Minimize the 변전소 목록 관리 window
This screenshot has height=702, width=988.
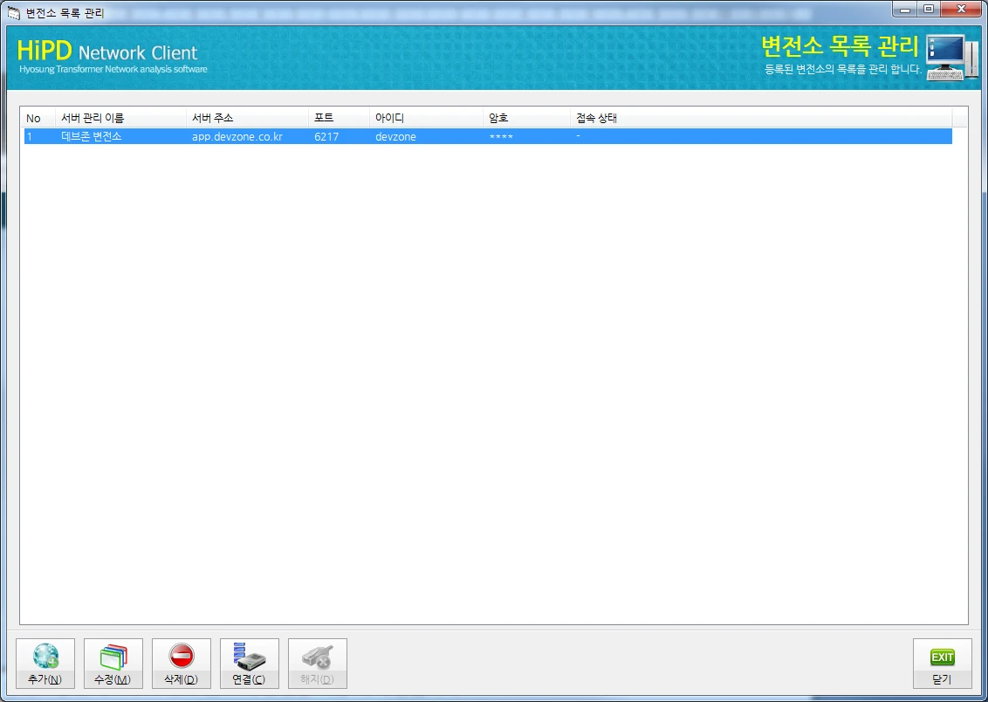[x=905, y=10]
